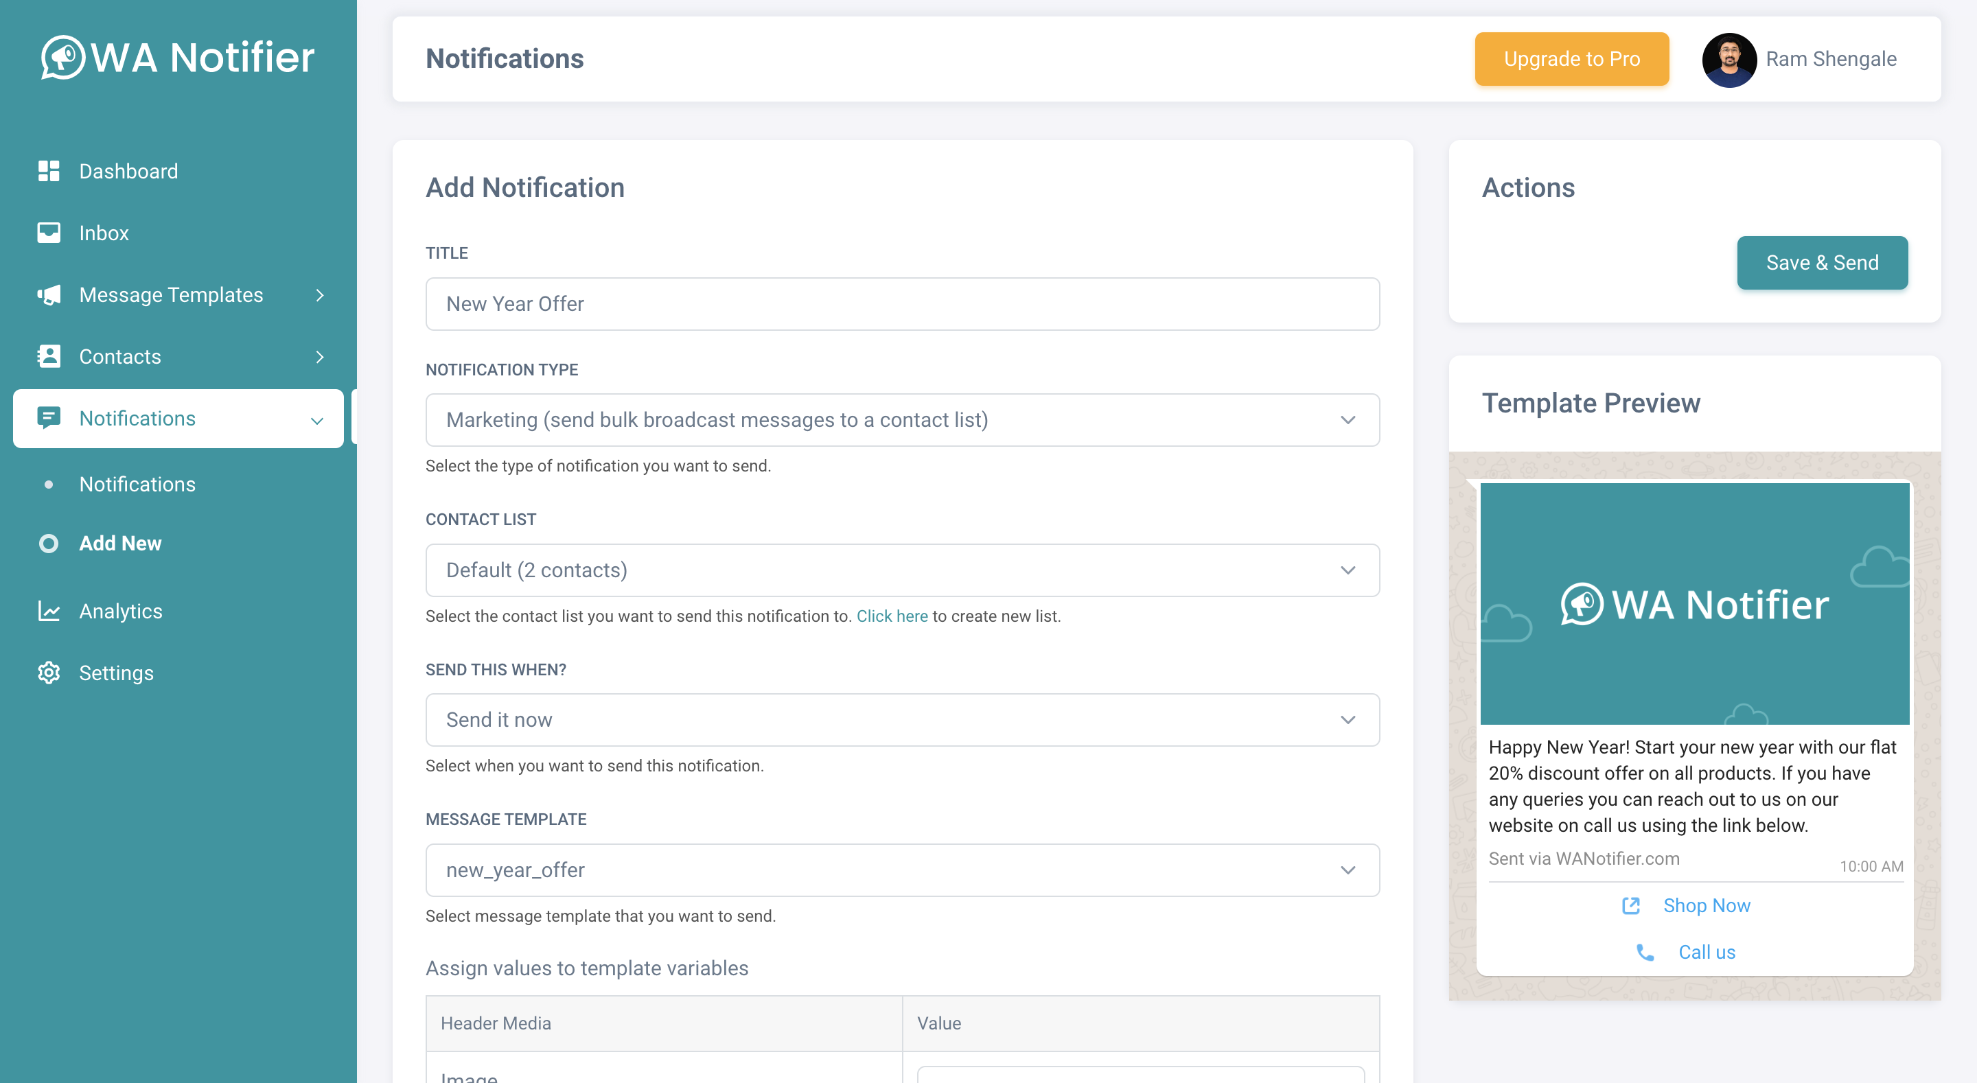Click the Title input field
Viewport: 1977px width, 1083px height.
click(903, 304)
